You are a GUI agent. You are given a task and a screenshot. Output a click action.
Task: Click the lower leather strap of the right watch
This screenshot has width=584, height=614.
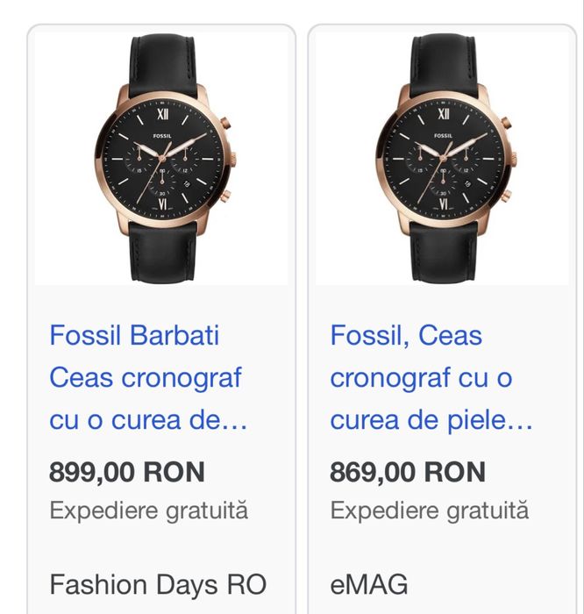tap(442, 254)
